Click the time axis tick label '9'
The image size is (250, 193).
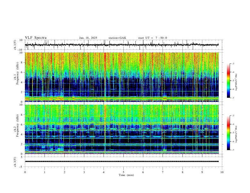pos(202,172)
